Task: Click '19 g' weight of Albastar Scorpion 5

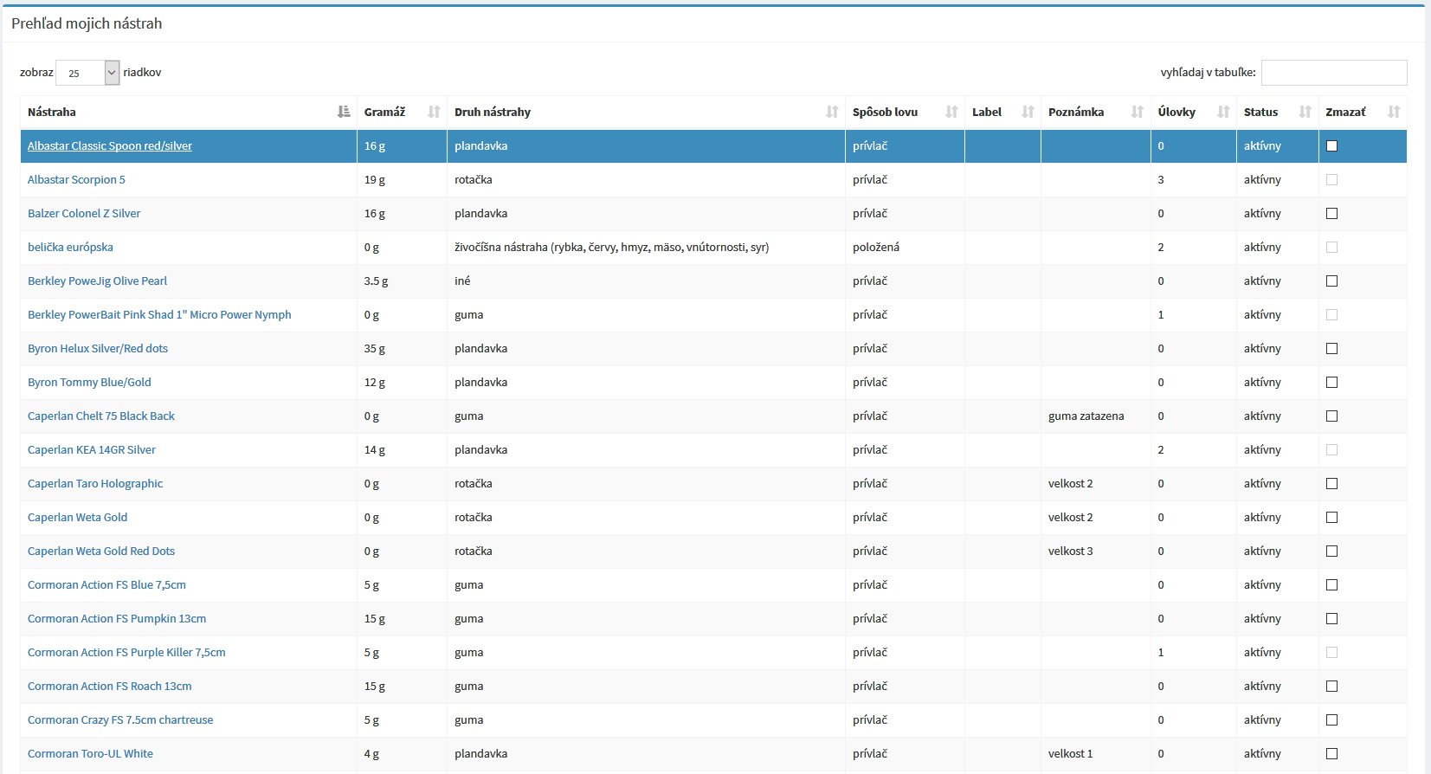Action: (375, 180)
